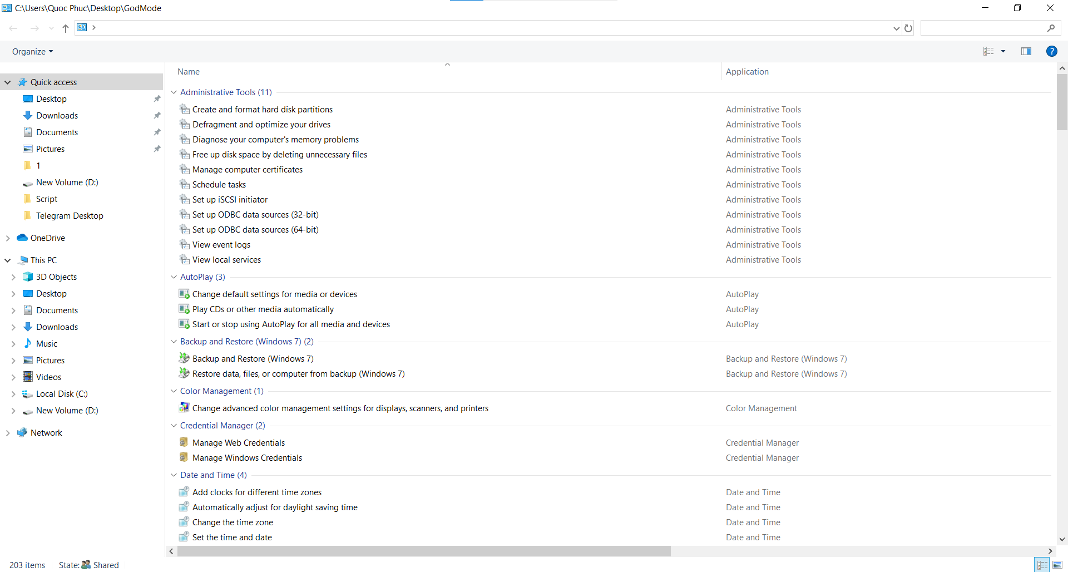Collapse Backup and Restore (Windows 7) group
The width and height of the screenshot is (1068, 572).
tap(174, 341)
